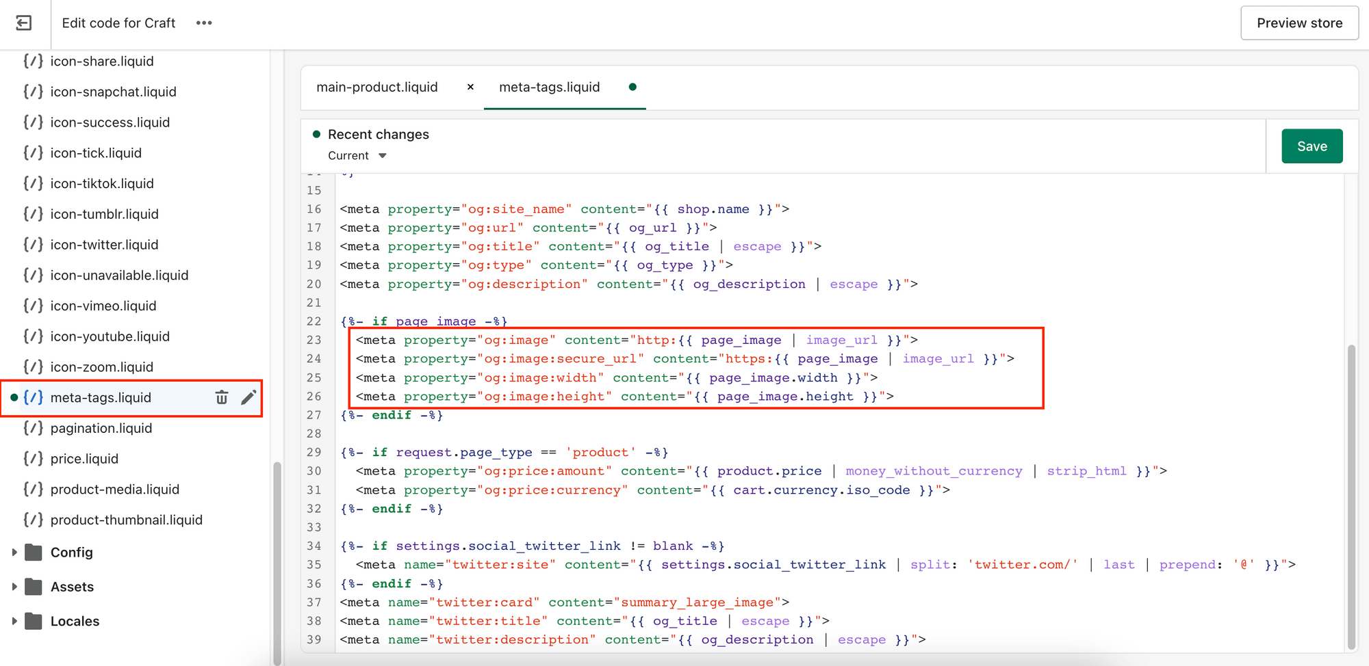
Task: Open Preview store
Action: coord(1299,23)
